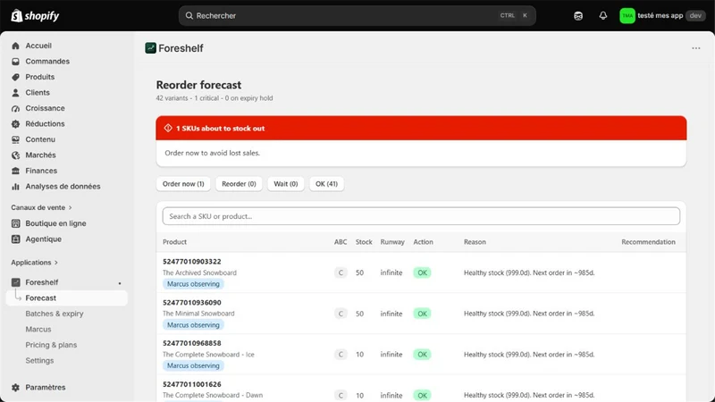
Task: Click the Croissance gauge icon
Action: (x=15, y=108)
